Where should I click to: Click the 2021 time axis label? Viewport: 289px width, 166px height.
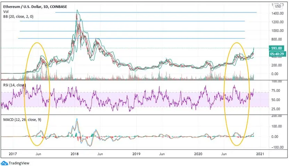point(260,154)
